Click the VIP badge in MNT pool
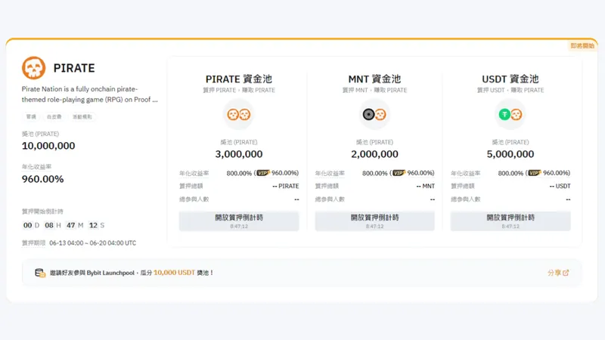Image resolution: width=605 pixels, height=340 pixels. click(x=398, y=173)
